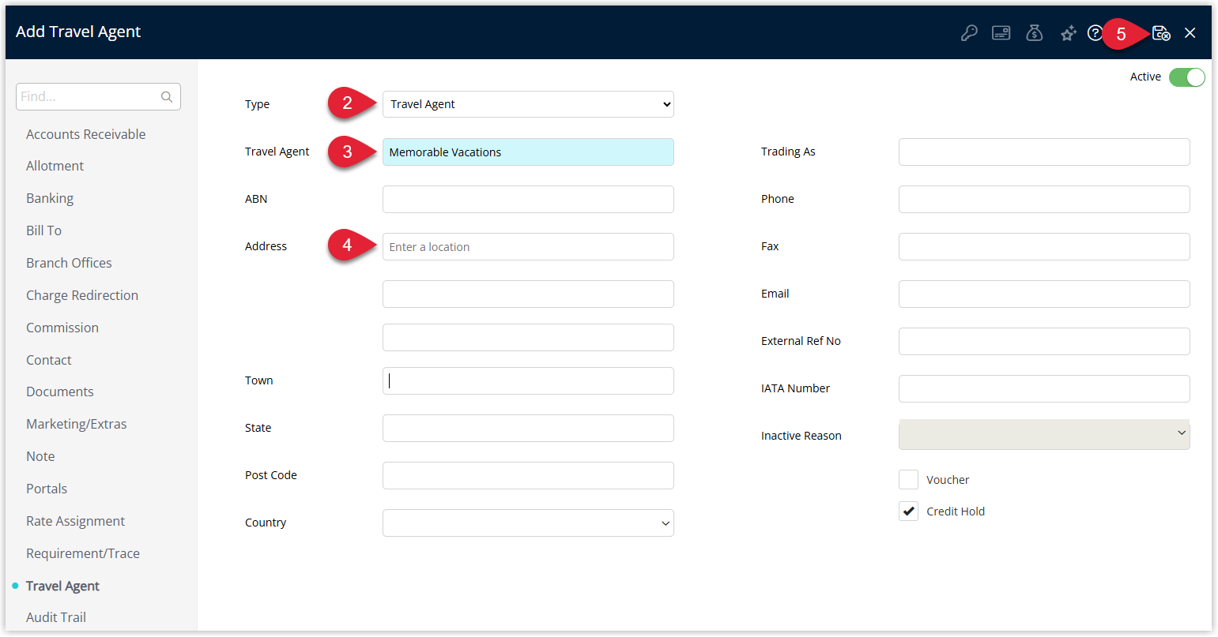The width and height of the screenshot is (1218, 637).
Task: Open the Commission section
Action: tap(62, 328)
